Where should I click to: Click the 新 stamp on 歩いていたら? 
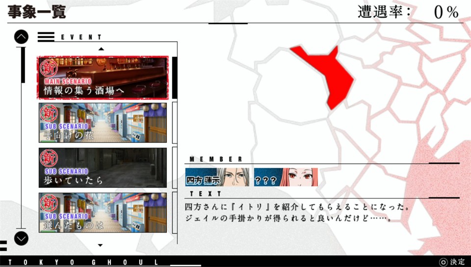coord(49,158)
